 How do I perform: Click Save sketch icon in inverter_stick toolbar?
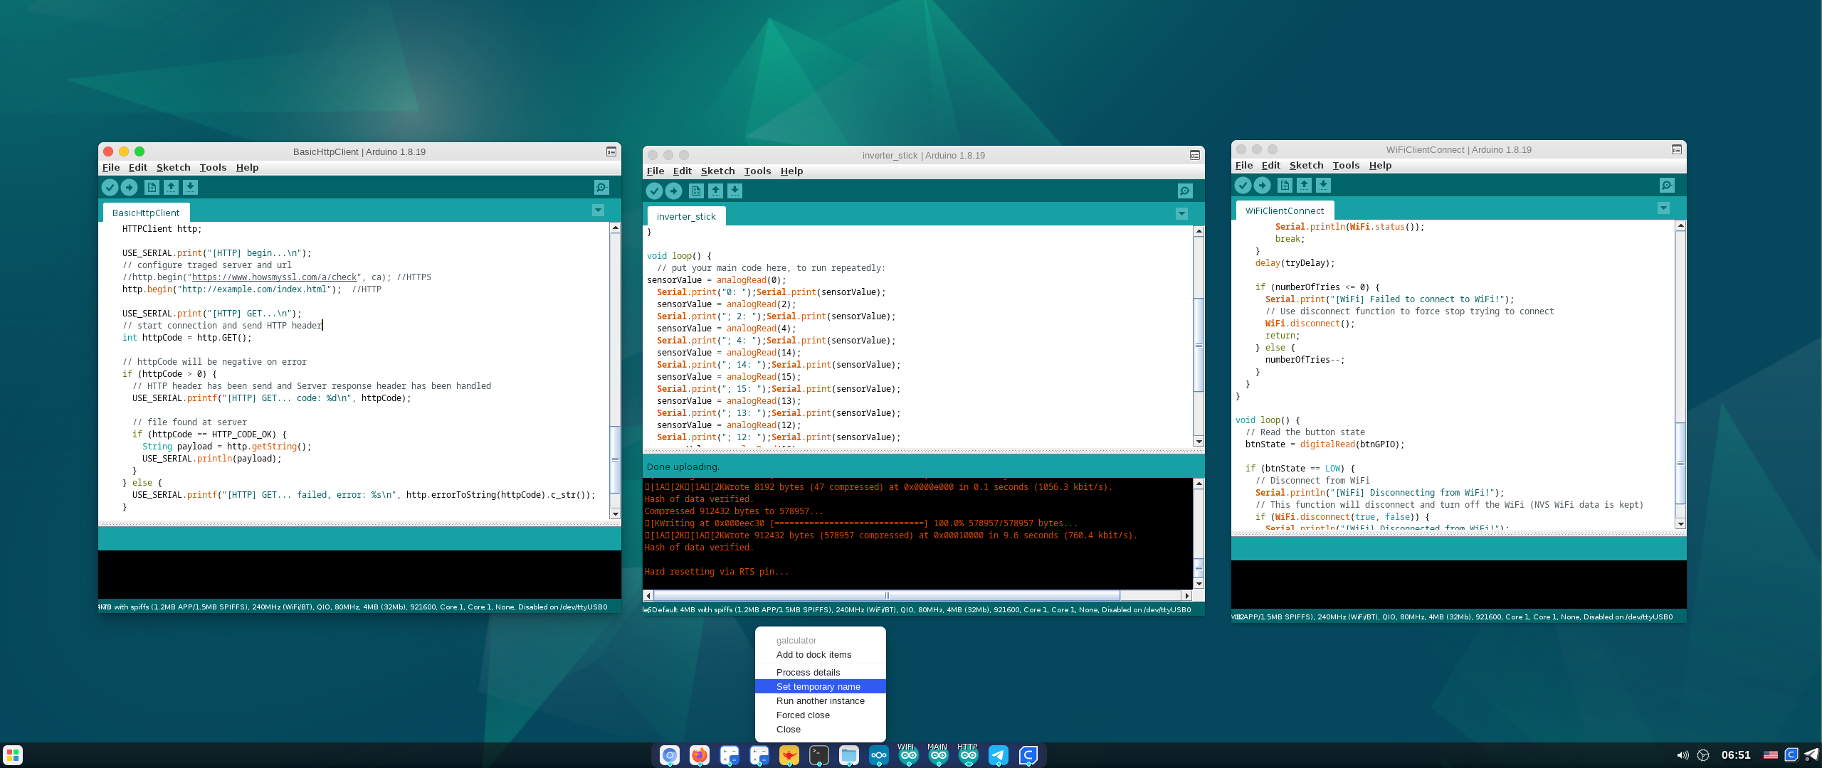click(x=734, y=191)
